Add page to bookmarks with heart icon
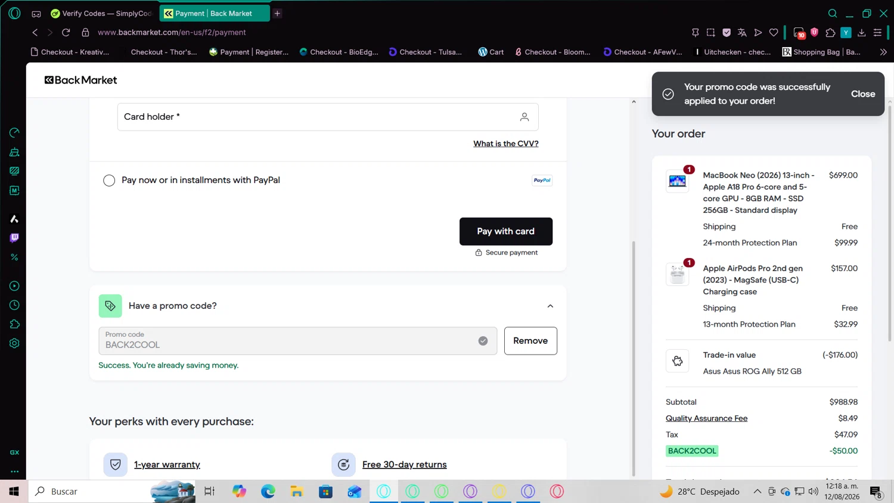The height and width of the screenshot is (503, 894). click(x=774, y=32)
